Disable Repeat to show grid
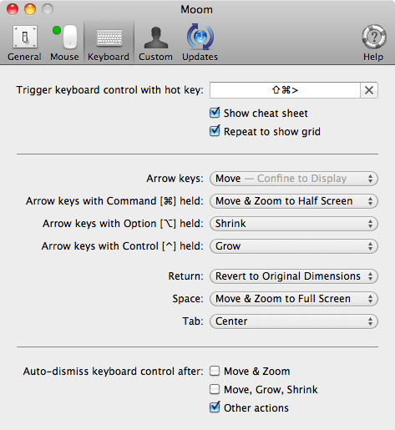This screenshot has width=395, height=430. 215,131
